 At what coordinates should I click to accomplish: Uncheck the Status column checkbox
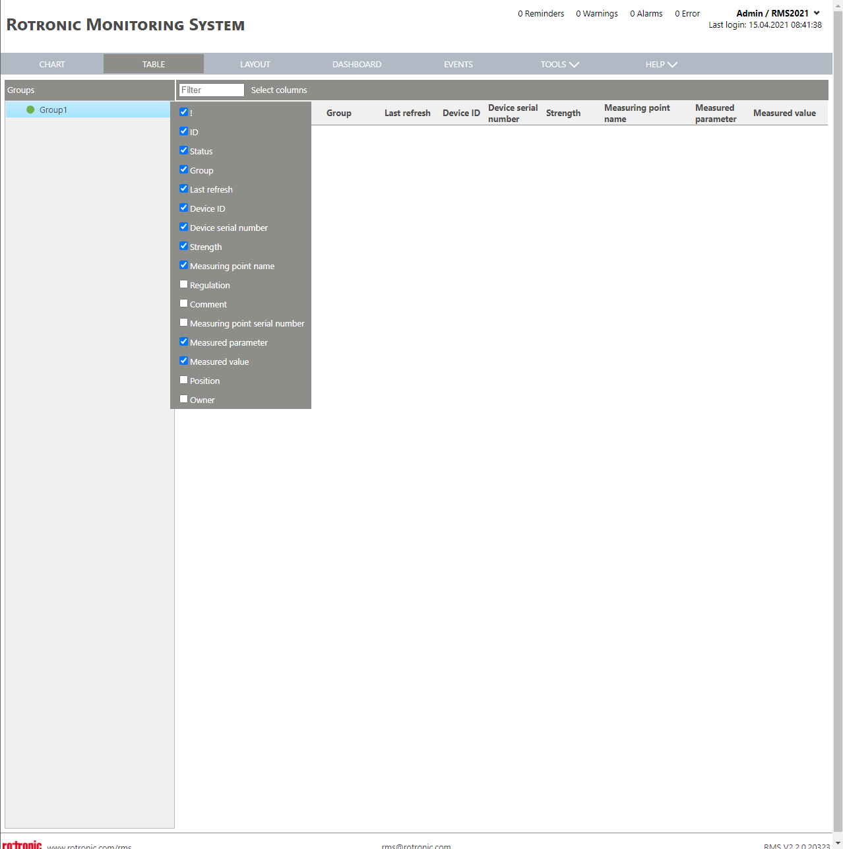pos(184,150)
